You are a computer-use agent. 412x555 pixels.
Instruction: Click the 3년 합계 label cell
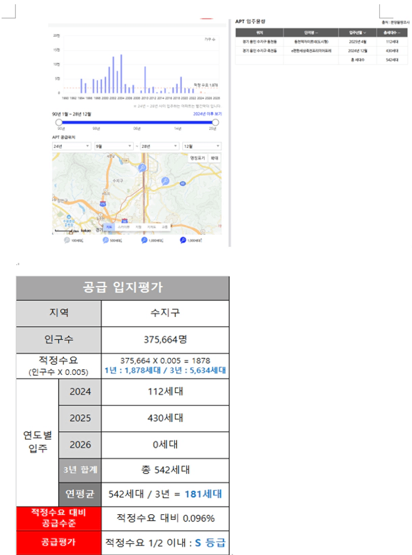[x=80, y=470]
